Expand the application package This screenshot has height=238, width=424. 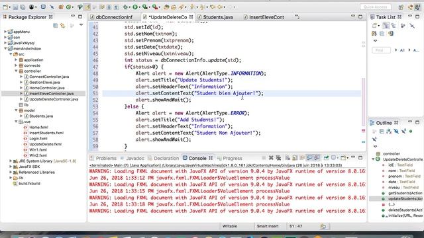click(x=16, y=59)
